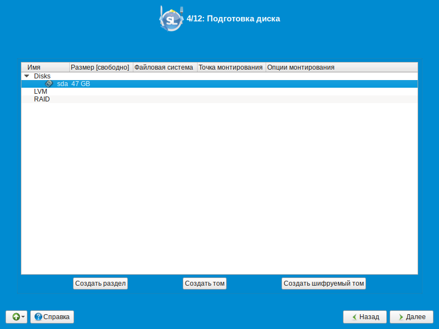Image resolution: width=439 pixels, height=329 pixels.
Task: Click the SL installer logo
Action: click(x=171, y=19)
